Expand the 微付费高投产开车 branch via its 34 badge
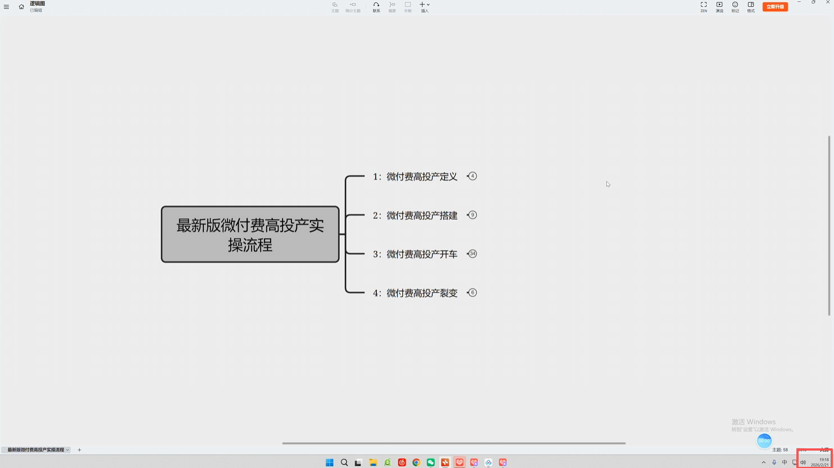 472,254
